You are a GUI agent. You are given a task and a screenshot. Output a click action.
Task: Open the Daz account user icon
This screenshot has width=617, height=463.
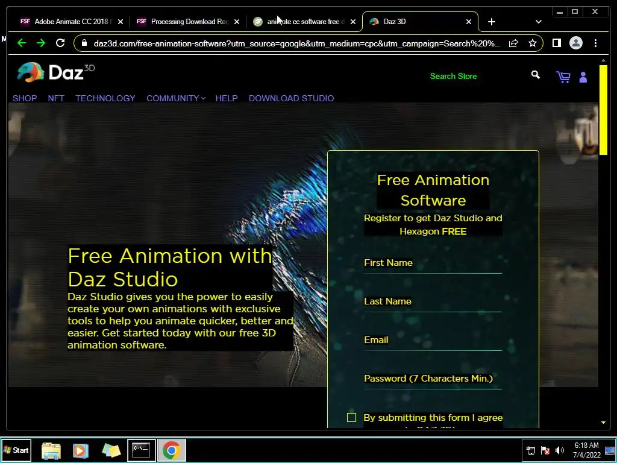tap(583, 77)
